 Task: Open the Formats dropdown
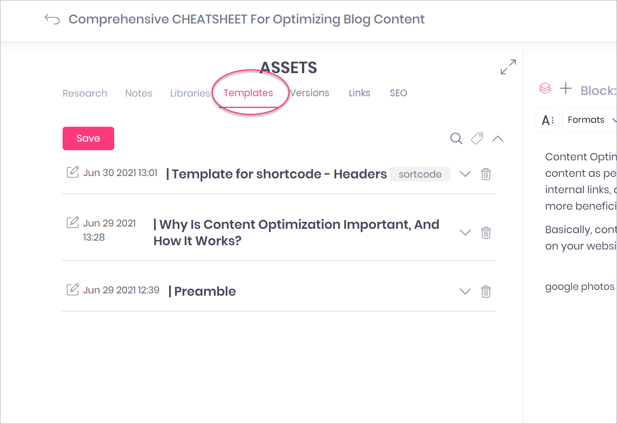590,120
